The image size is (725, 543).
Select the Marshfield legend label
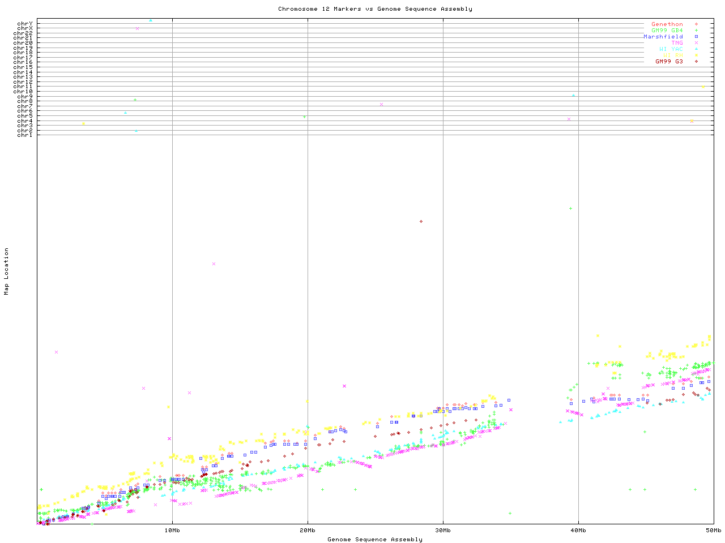pyautogui.click(x=663, y=37)
